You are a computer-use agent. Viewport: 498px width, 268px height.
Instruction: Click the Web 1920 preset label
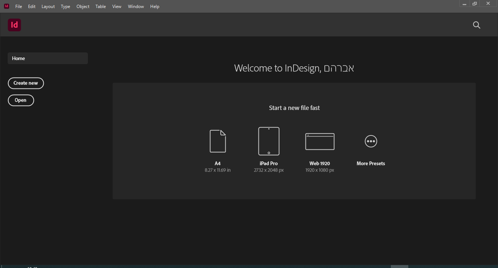point(320,163)
